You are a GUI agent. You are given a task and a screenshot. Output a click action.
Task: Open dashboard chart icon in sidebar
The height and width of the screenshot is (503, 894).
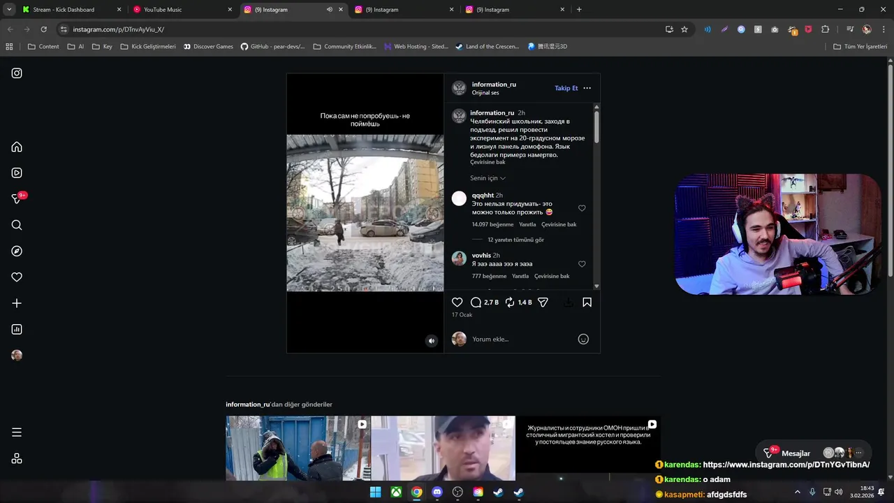[17, 329]
